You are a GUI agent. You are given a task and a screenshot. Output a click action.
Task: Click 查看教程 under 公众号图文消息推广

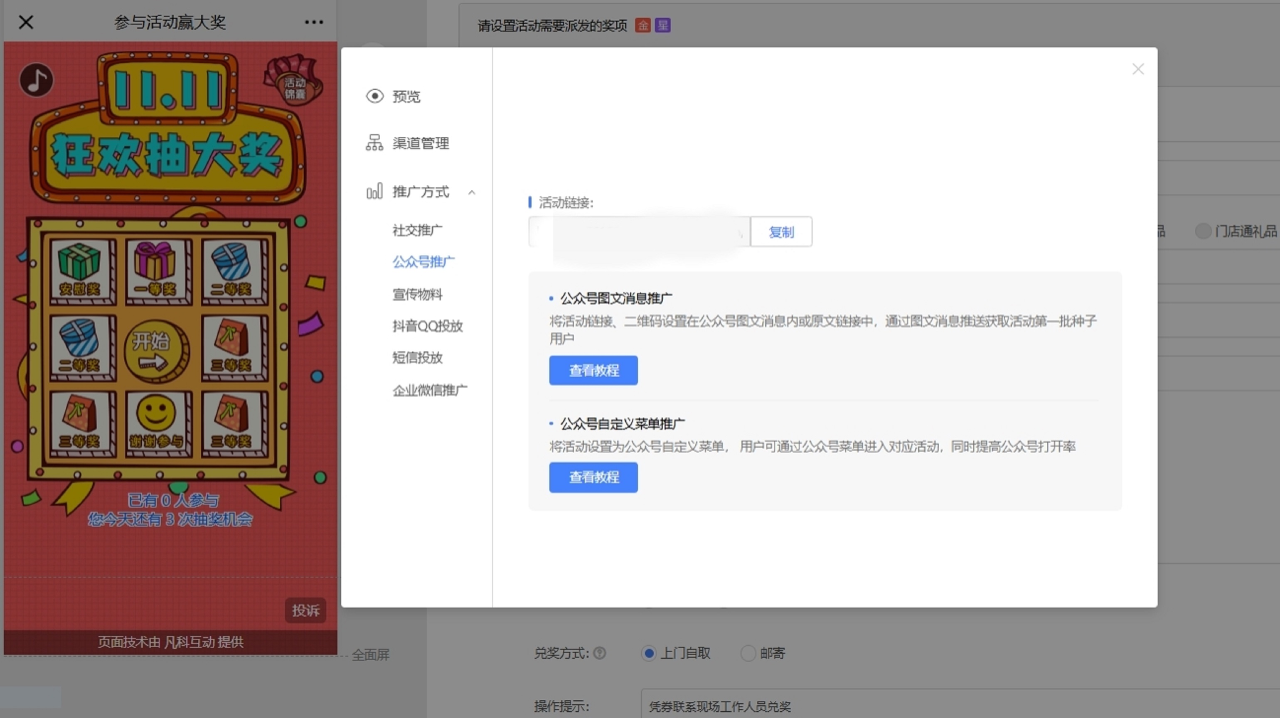(593, 370)
